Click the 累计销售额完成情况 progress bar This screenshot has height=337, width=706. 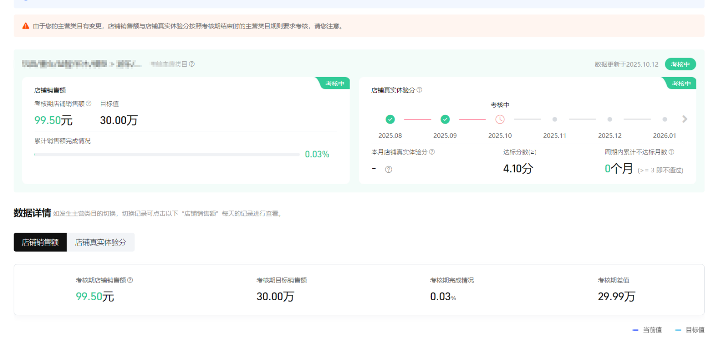coord(167,155)
